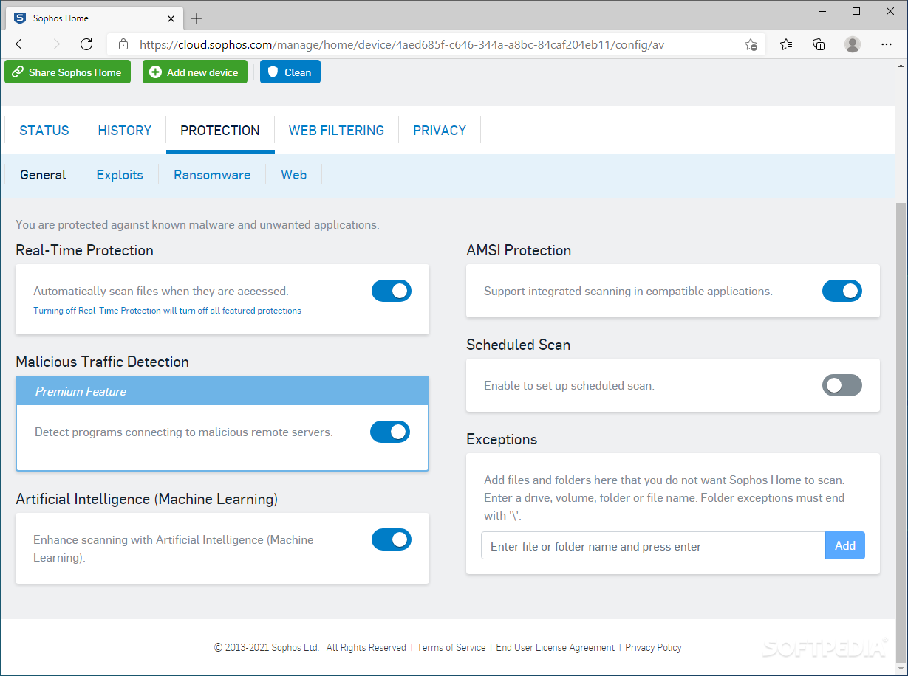Click the Artificial Intelligence (Machine Learning) heading
Image resolution: width=908 pixels, height=676 pixels.
[147, 499]
